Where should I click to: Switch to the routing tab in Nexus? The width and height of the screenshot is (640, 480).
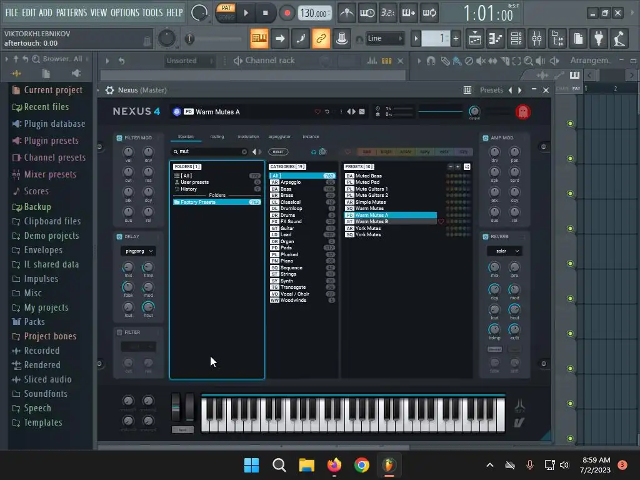pyautogui.click(x=217, y=137)
